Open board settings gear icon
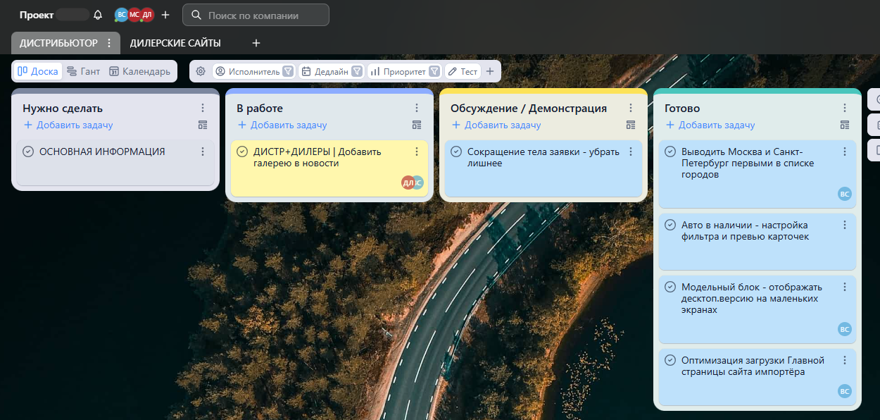Viewport: 880px width, 420px height. click(x=201, y=71)
